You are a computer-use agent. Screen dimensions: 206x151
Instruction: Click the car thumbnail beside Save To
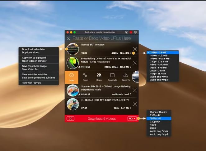135,77
